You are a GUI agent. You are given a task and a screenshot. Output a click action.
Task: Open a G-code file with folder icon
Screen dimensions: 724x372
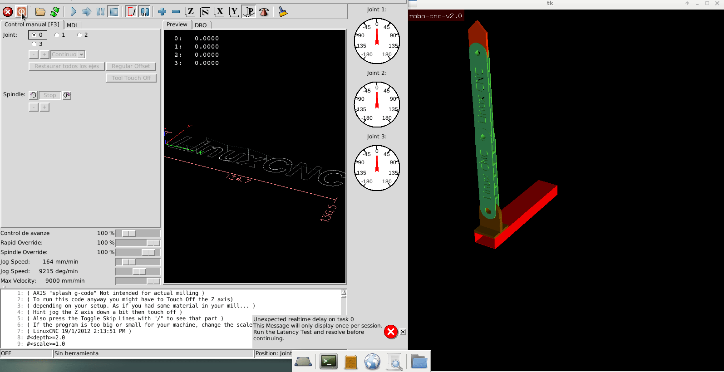(x=40, y=12)
